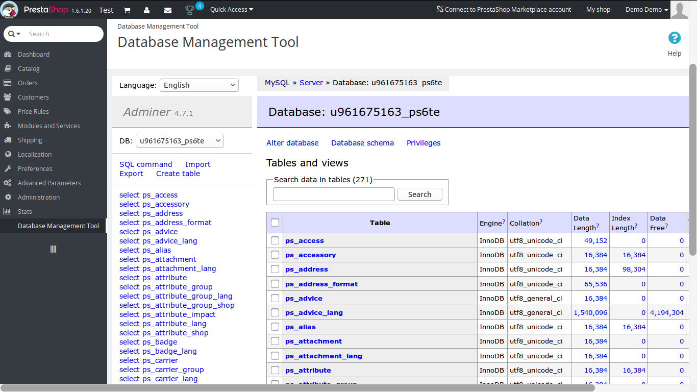Check the ps_access table checkbox
This screenshot has width=697, height=392.
275,240
